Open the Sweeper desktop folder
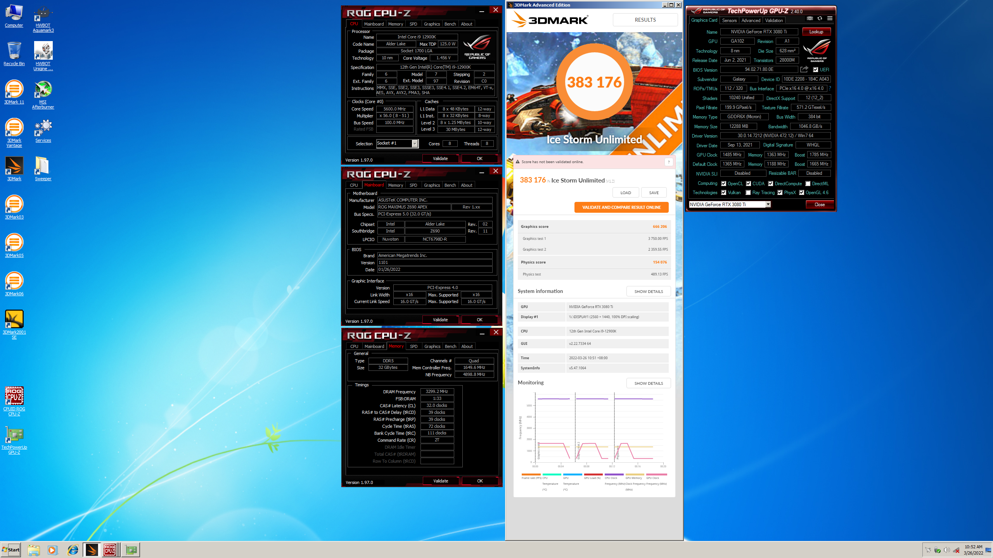This screenshot has height=558, width=993. (x=43, y=169)
